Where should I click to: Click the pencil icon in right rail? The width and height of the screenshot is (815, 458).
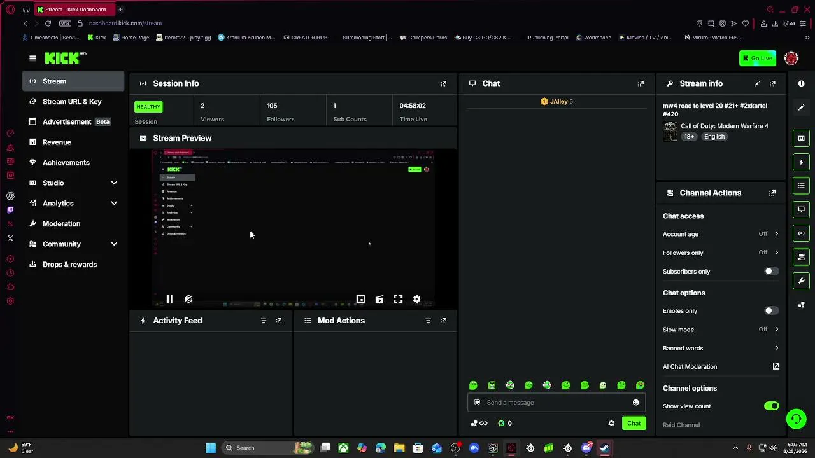802,108
